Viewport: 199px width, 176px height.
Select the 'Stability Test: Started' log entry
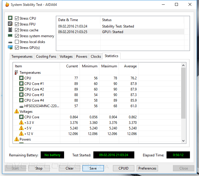tap(120, 26)
